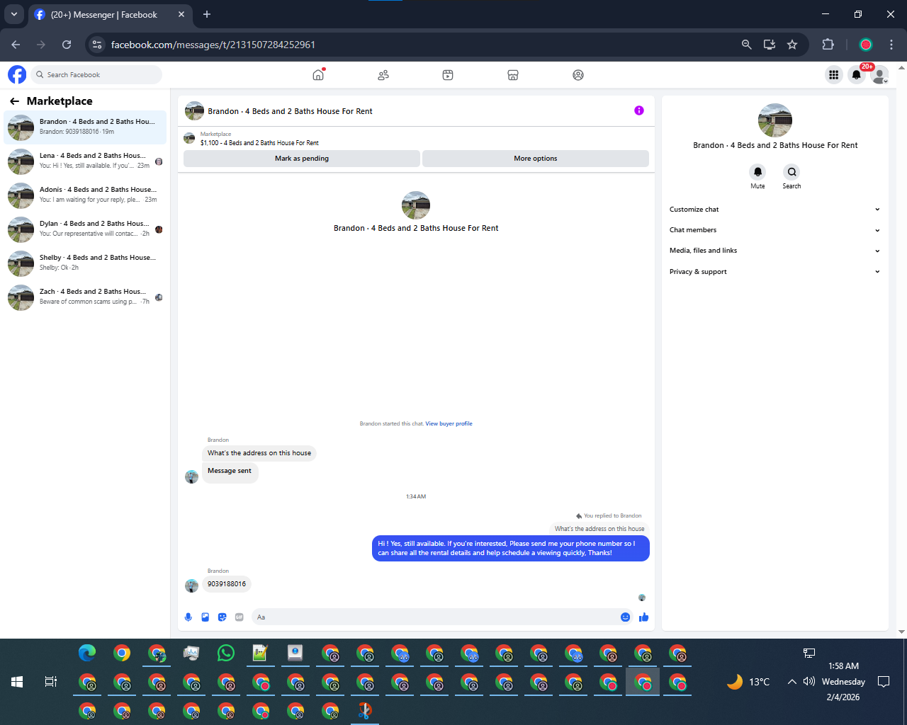Mute the chat with the bell icon
The image size is (907, 725).
(757, 172)
